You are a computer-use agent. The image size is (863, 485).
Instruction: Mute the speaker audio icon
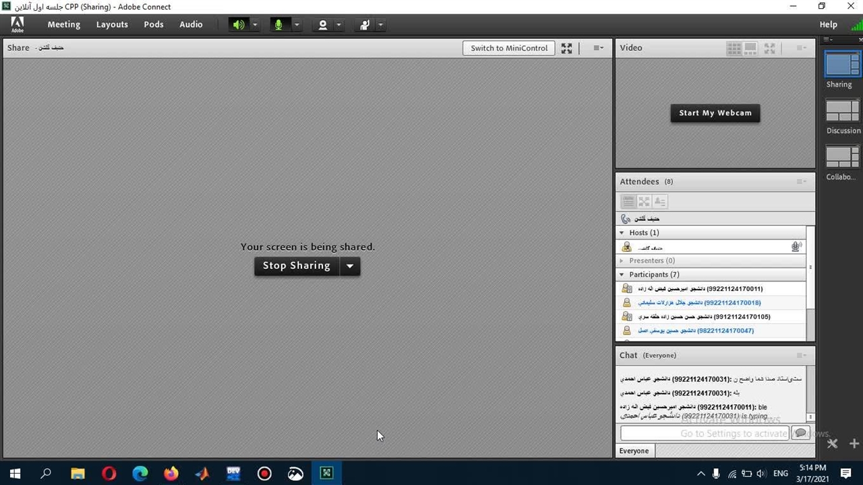click(x=239, y=25)
